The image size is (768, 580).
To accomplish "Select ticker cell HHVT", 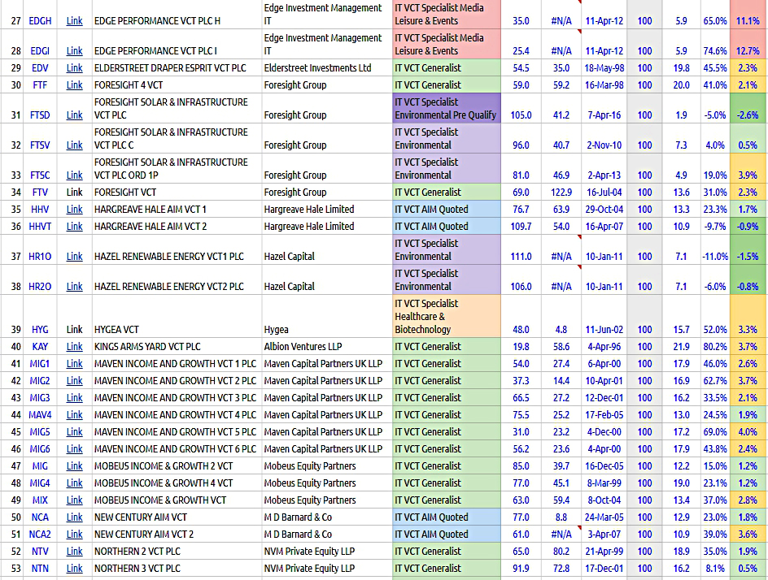I will pyautogui.click(x=40, y=227).
